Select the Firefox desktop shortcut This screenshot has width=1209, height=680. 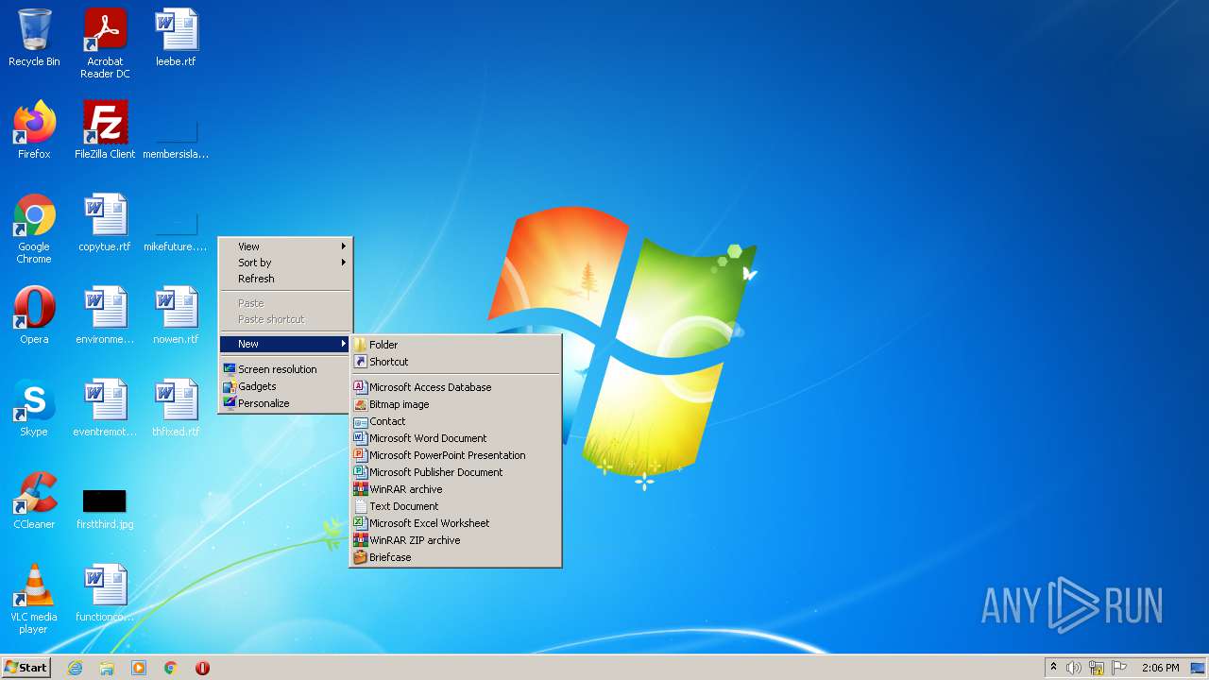click(x=34, y=130)
